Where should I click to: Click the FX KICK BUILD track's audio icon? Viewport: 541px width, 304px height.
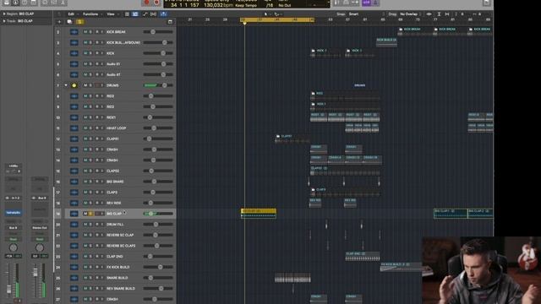[74, 267]
